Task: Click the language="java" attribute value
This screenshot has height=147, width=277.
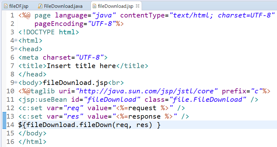Action: pos(104,15)
